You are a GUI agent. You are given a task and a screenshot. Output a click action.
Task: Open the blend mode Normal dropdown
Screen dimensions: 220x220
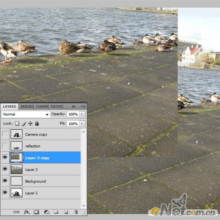(26, 114)
